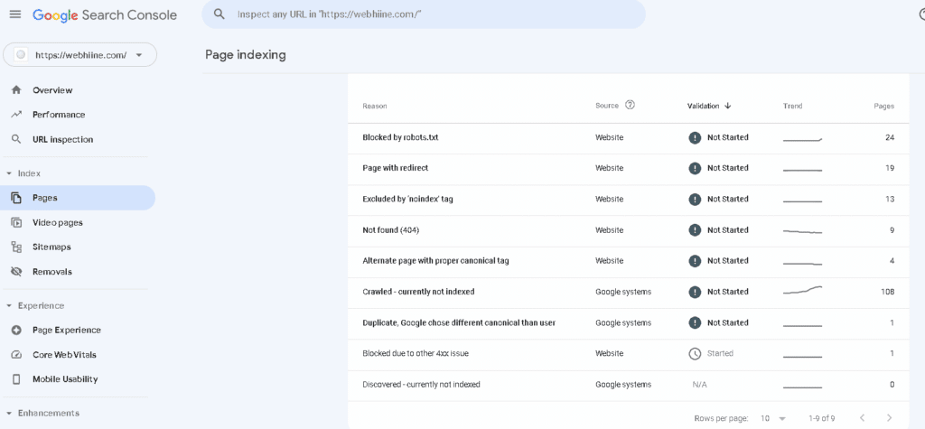The width and height of the screenshot is (925, 429).
Task: Click trend sparkline for Blocked by robots.txt
Action: tap(802, 140)
